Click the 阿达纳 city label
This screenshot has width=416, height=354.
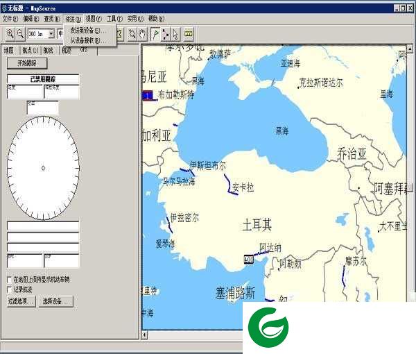tap(270, 248)
